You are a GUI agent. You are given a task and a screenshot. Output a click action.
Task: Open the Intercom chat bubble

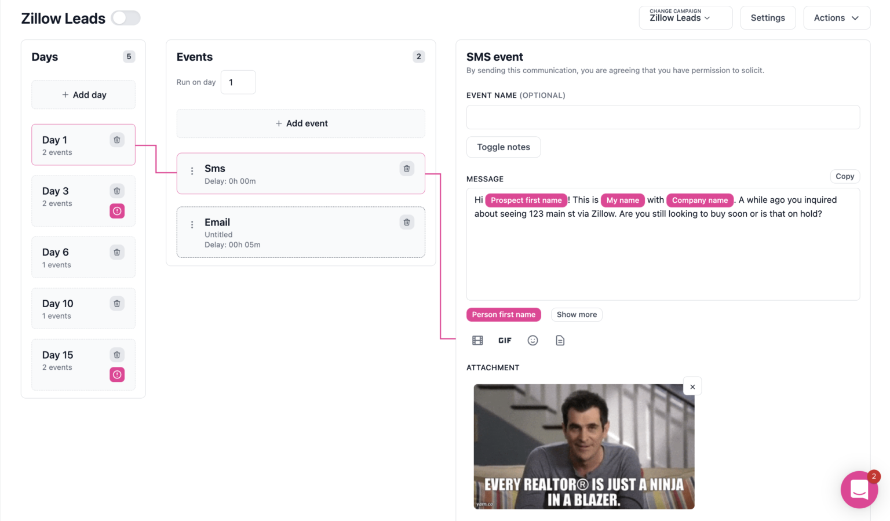click(x=859, y=490)
